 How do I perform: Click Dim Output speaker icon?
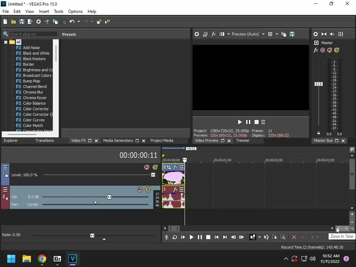coord(332,34)
